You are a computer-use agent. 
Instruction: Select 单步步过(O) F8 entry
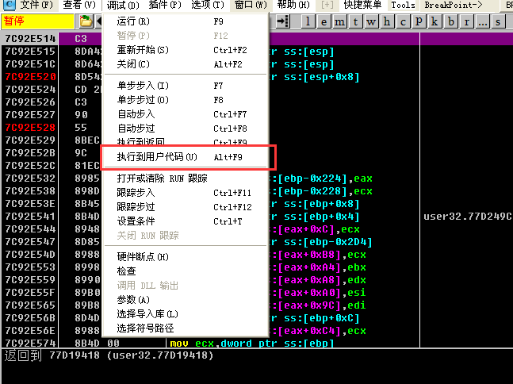[x=186, y=100]
